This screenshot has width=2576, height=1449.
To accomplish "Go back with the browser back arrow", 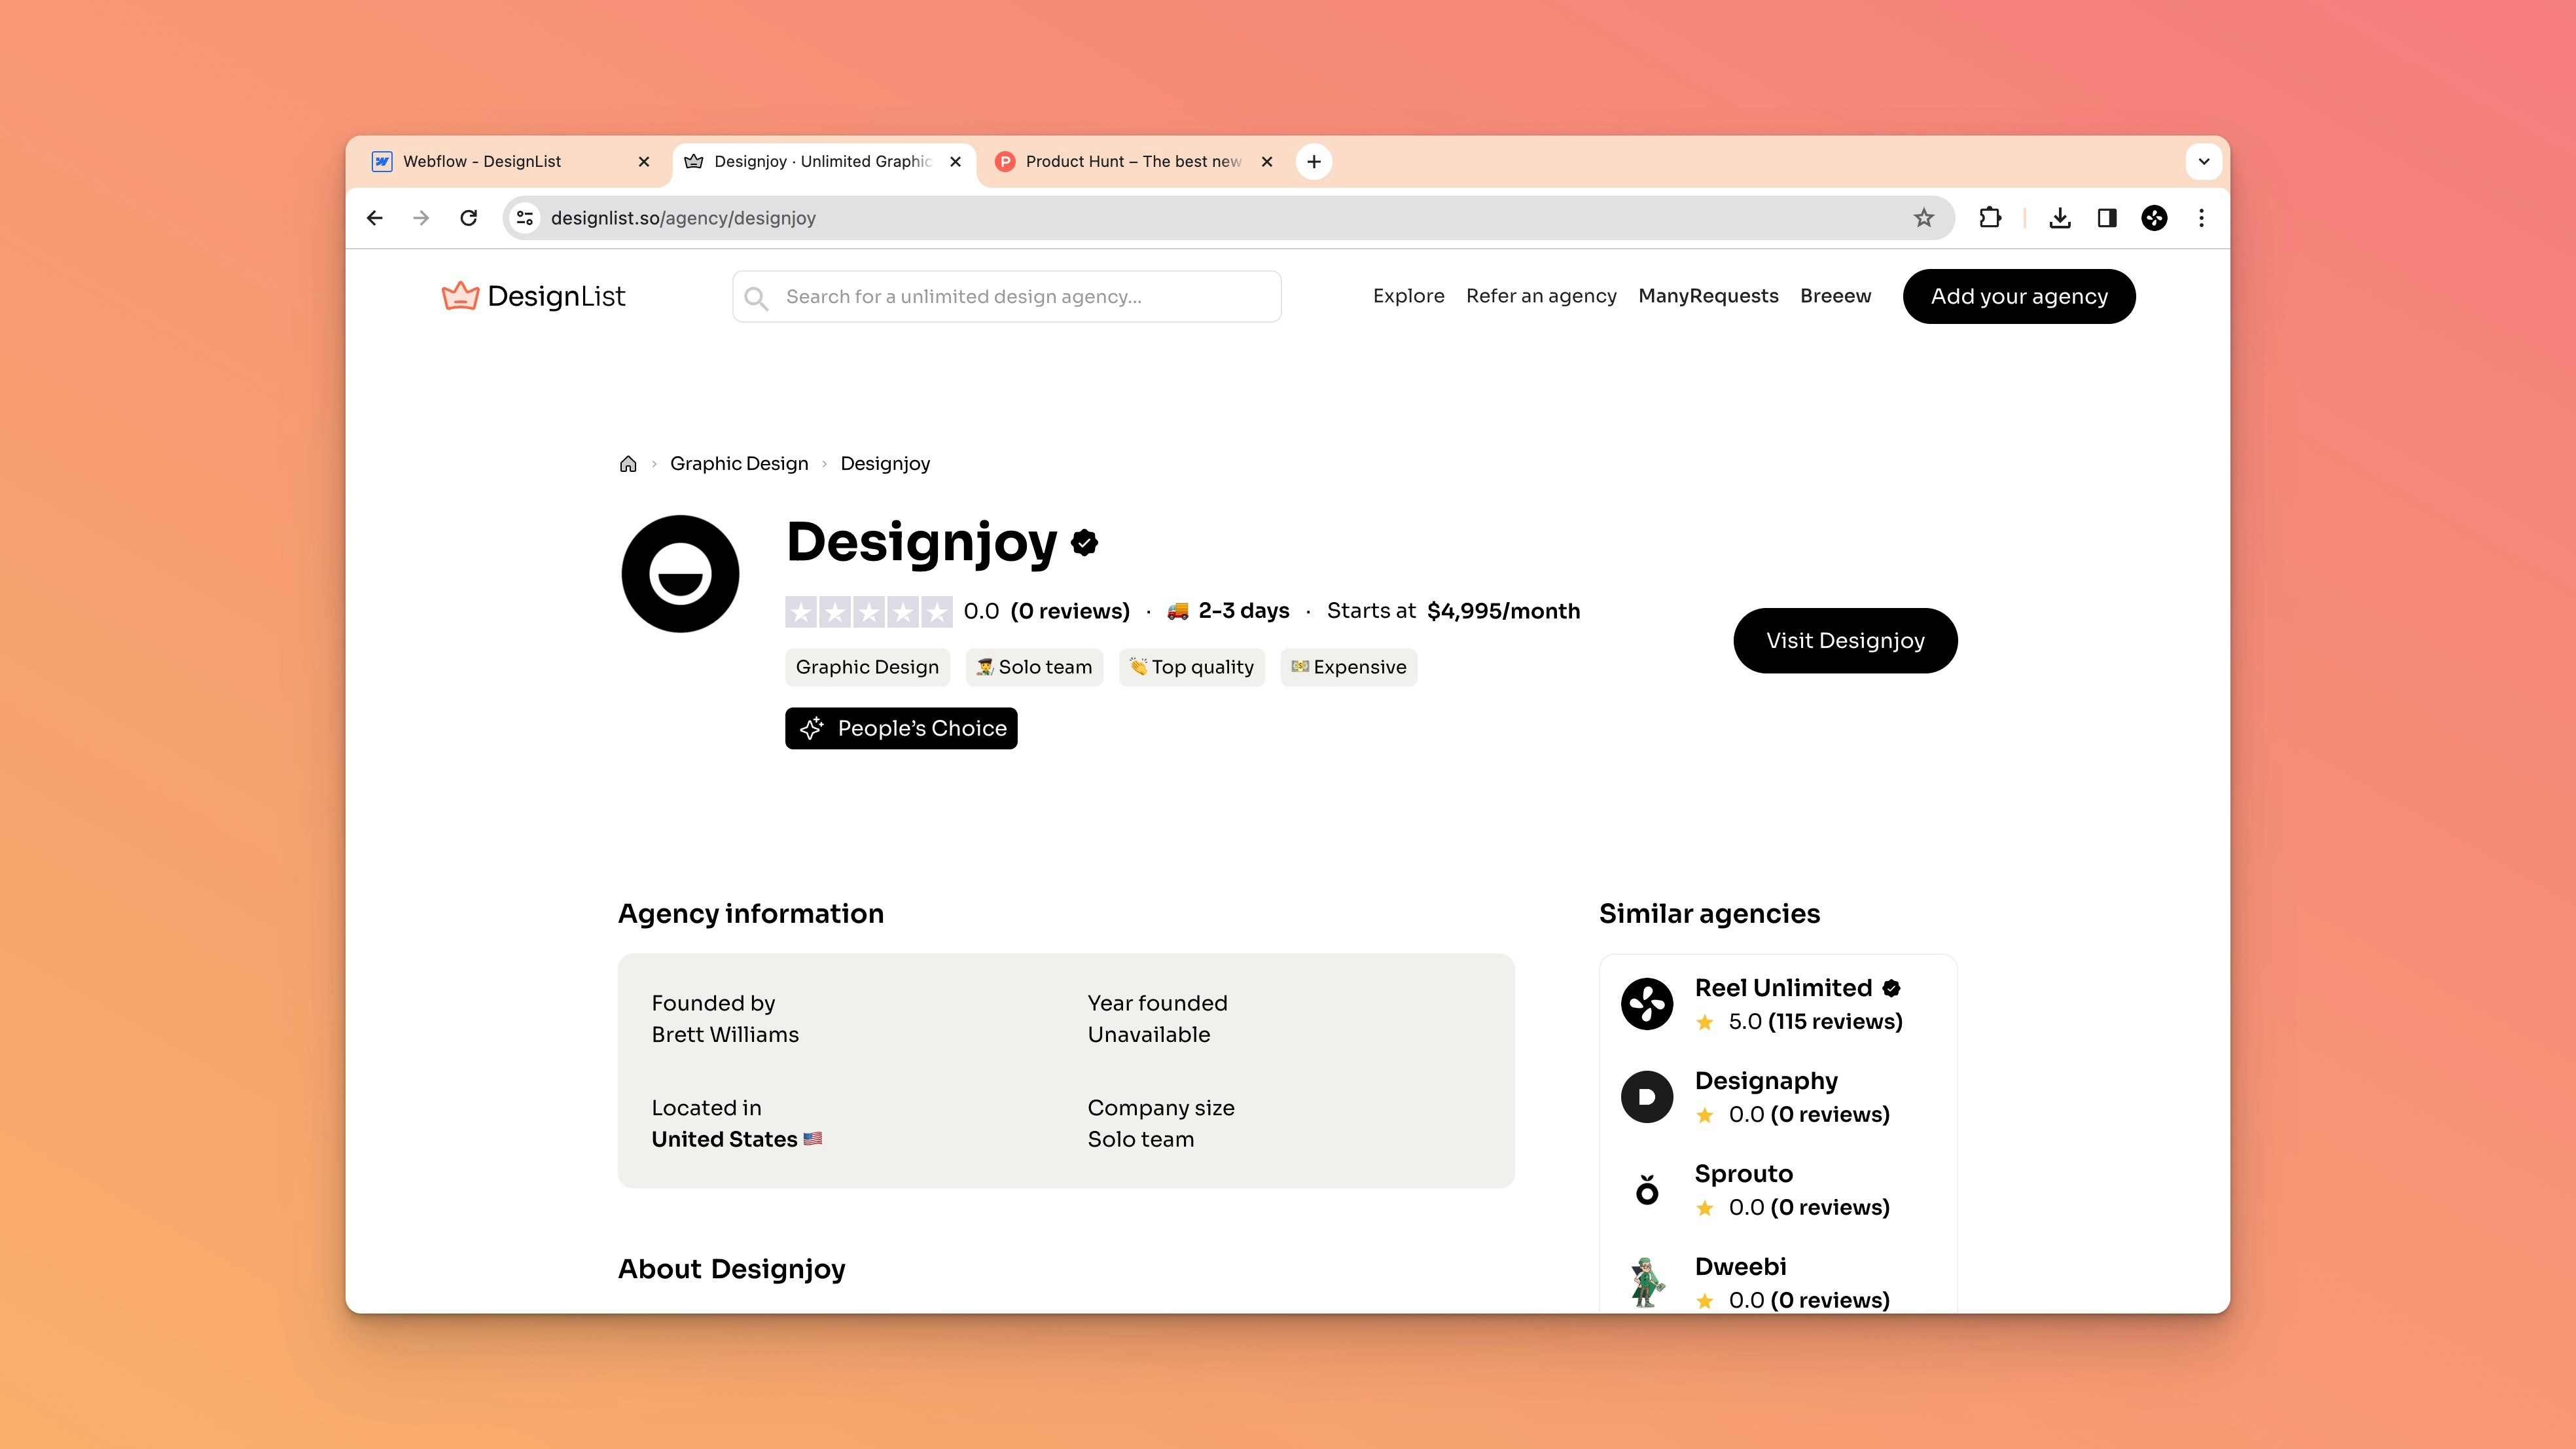I will click(375, 218).
